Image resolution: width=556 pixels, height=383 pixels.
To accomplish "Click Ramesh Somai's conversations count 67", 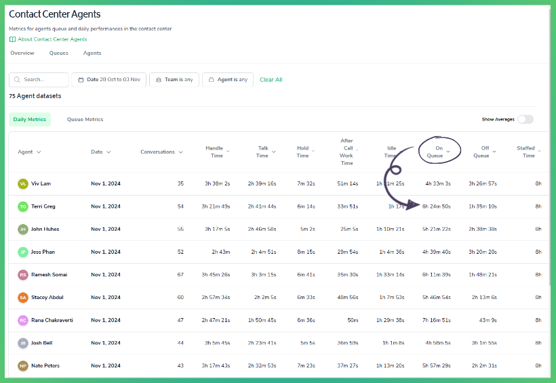I will (180, 275).
